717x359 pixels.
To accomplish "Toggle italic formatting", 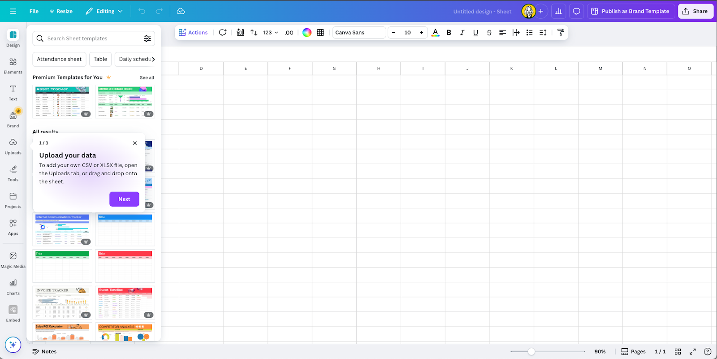I will click(x=462, y=33).
